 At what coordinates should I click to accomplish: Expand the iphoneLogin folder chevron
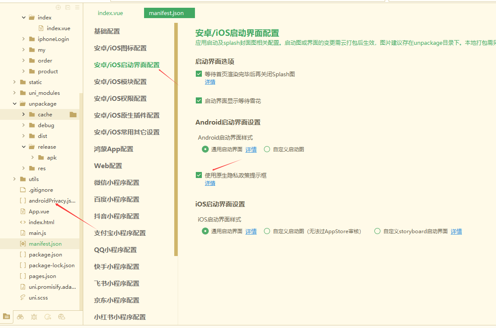coord(23,39)
